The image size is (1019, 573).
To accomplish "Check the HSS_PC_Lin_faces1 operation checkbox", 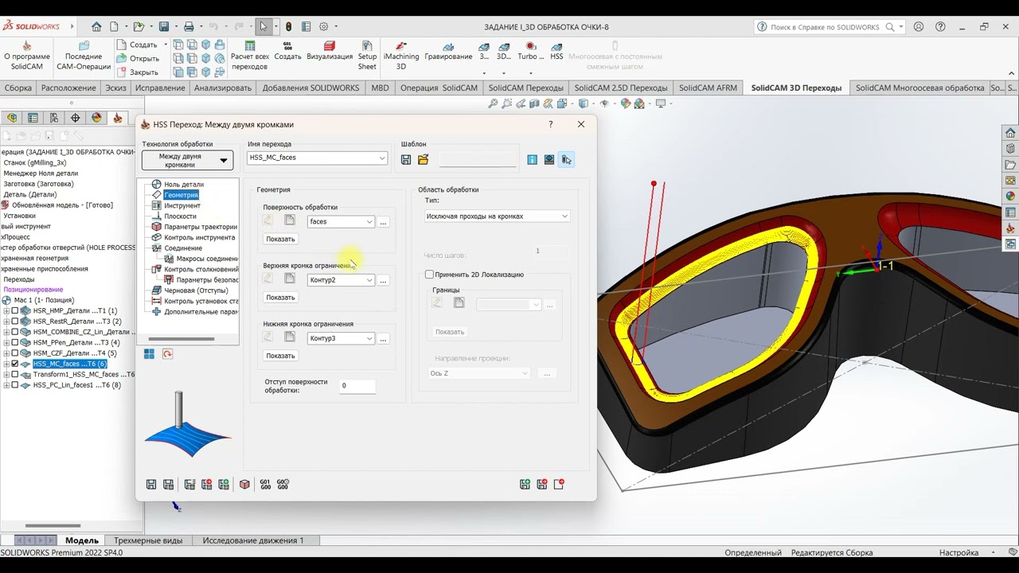I will pos(15,385).
